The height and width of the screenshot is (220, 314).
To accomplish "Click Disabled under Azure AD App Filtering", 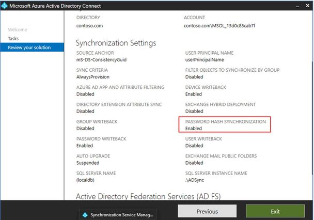I will pyautogui.click(x=85, y=94).
